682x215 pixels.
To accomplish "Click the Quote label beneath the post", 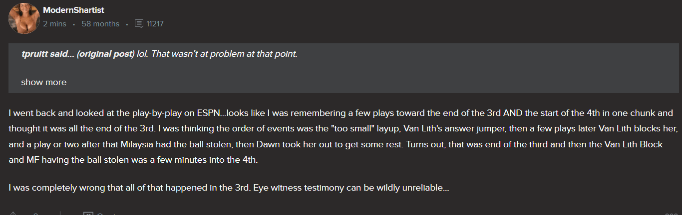I will tap(106, 214).
